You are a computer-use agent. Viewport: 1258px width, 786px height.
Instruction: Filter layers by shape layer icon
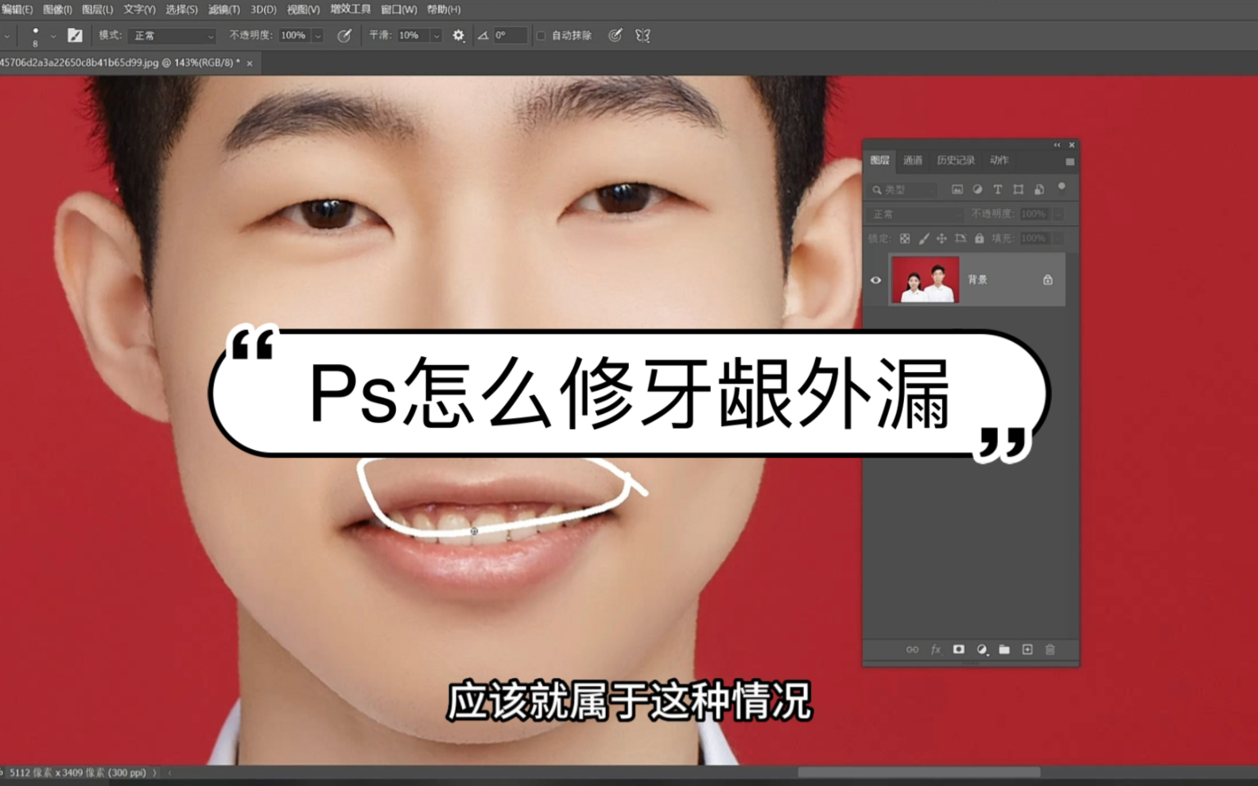tap(1019, 189)
